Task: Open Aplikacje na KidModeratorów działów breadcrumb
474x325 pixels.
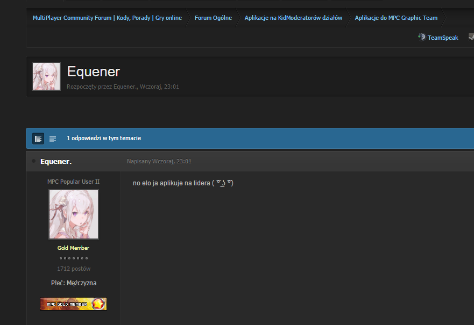Action: [x=293, y=18]
